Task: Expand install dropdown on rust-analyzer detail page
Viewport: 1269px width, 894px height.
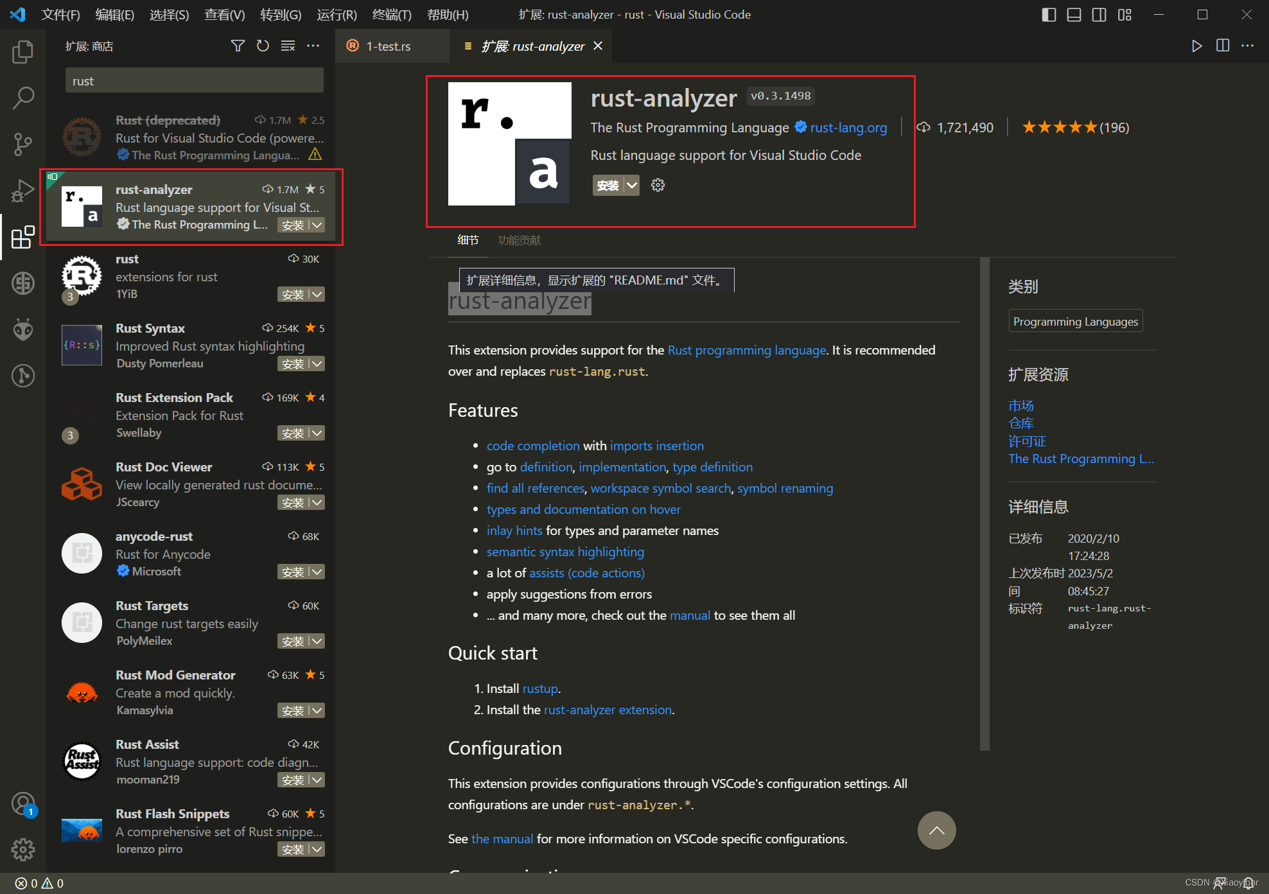Action: tap(632, 185)
